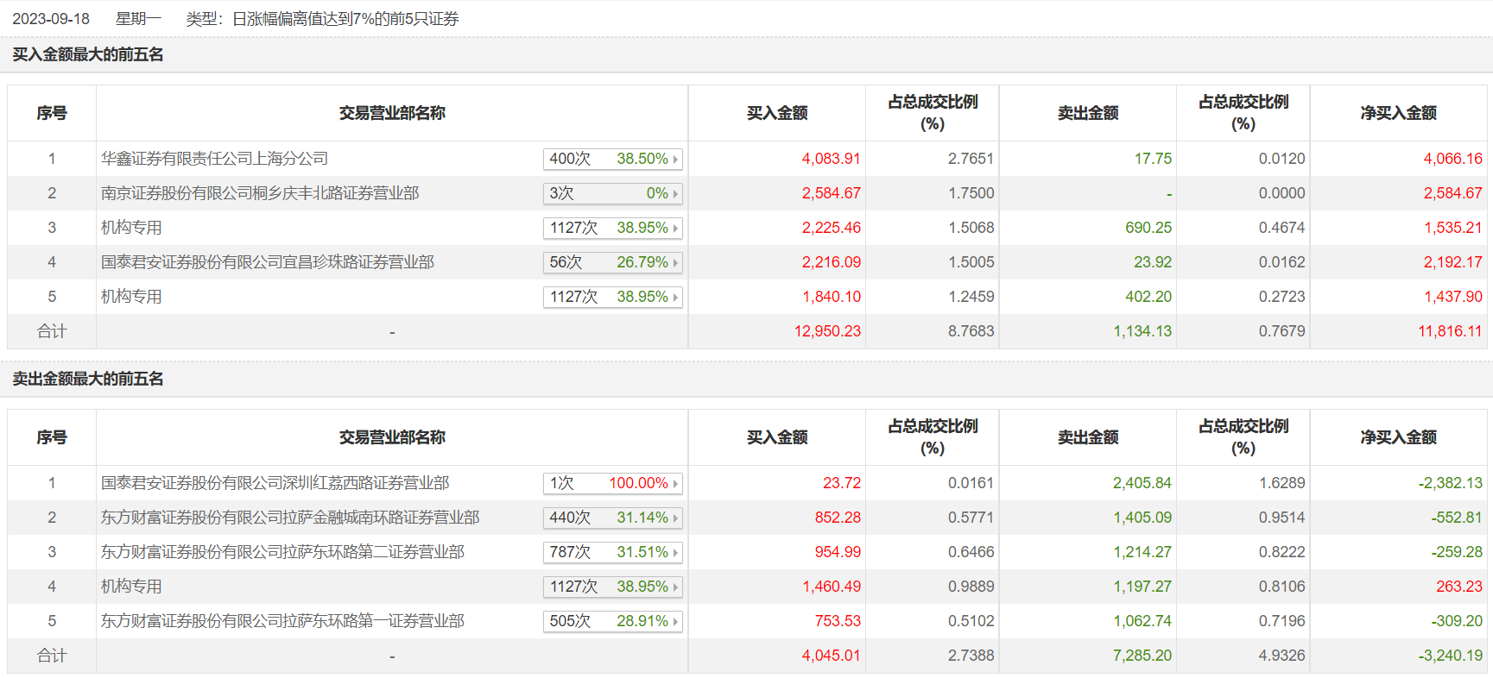
Task: Click 国泰君安深圳红荔西路证券营业部
Action: click(275, 483)
